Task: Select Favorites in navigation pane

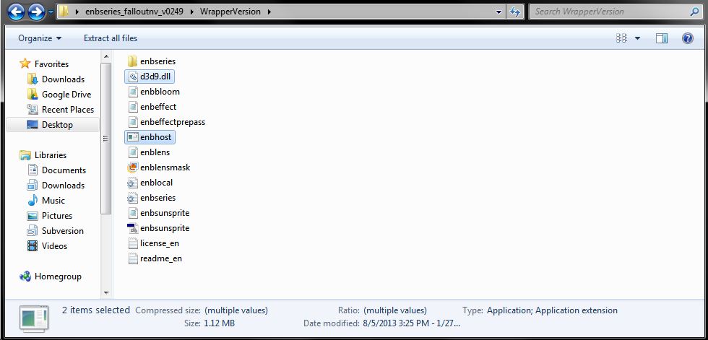Action: click(x=51, y=64)
